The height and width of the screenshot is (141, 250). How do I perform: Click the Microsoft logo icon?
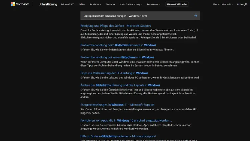click(13, 4)
